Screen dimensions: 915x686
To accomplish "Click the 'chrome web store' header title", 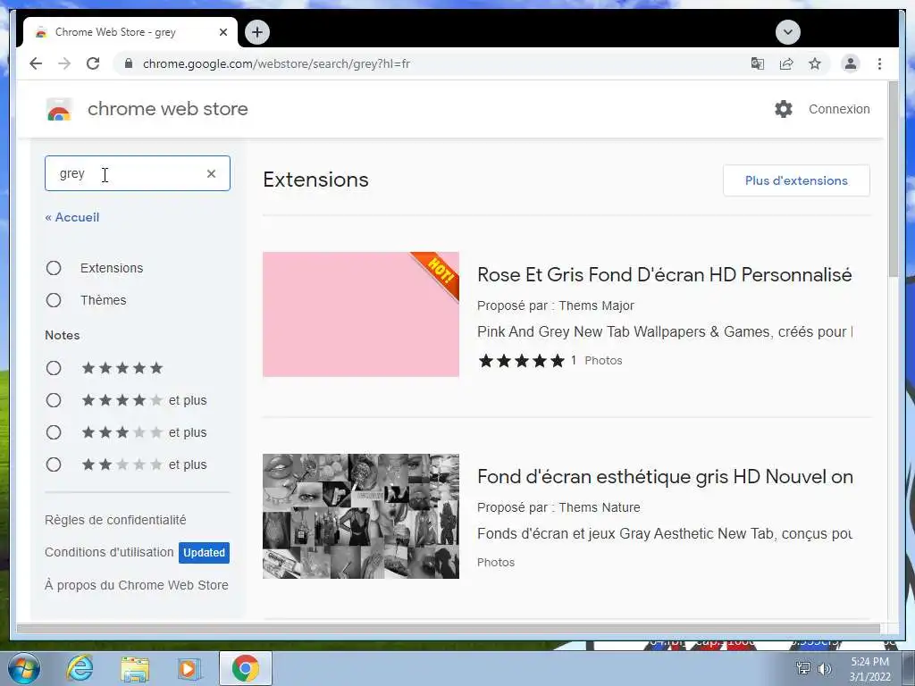I will pos(167,108).
